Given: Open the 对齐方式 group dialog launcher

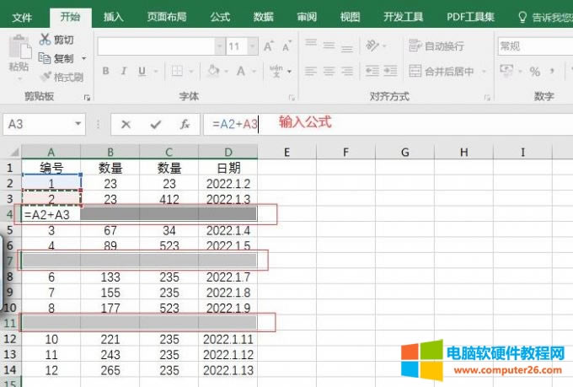Looking at the screenshot, I should point(487,97).
